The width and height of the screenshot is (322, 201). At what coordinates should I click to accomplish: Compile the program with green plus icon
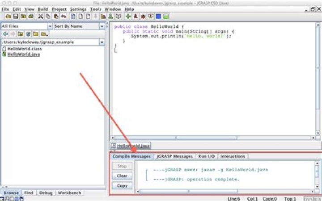tap(128, 16)
